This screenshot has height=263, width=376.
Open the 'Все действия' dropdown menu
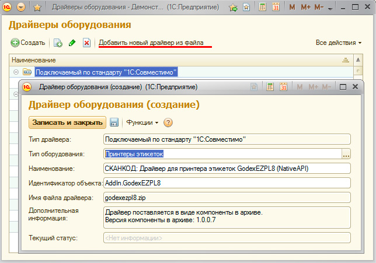click(338, 43)
